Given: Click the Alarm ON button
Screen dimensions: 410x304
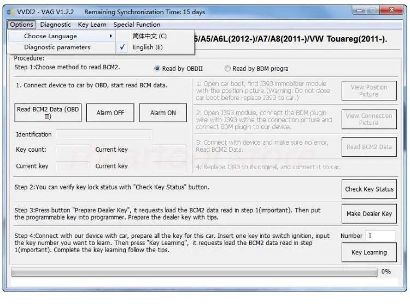Looking at the screenshot, I should [x=163, y=113].
